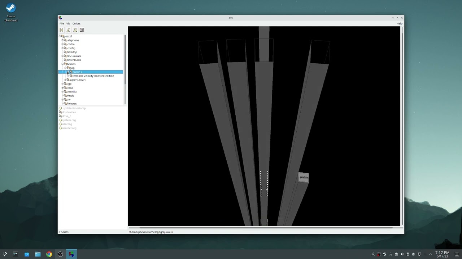Click the OBS tray icon
Image resolution: width=462 pixels, height=259 pixels.
[379, 254]
